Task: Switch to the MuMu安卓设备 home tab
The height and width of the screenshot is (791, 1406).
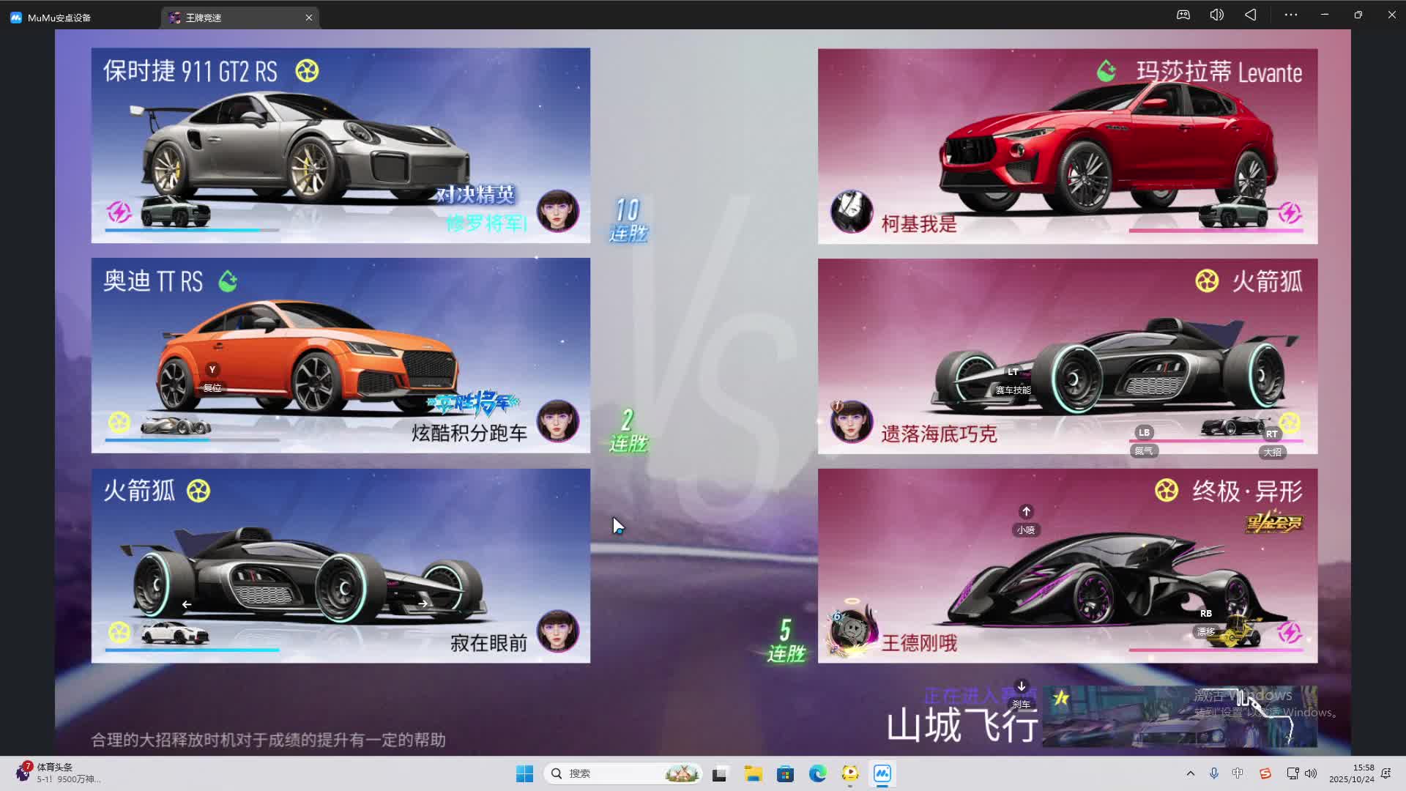Action: [59, 18]
